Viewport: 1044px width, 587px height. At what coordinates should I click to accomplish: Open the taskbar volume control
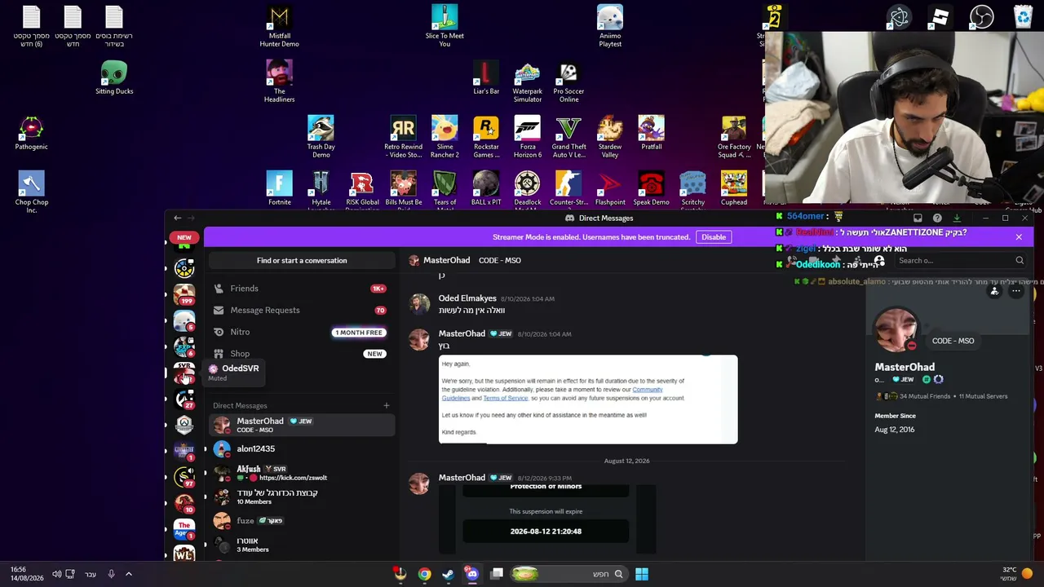pos(56,574)
